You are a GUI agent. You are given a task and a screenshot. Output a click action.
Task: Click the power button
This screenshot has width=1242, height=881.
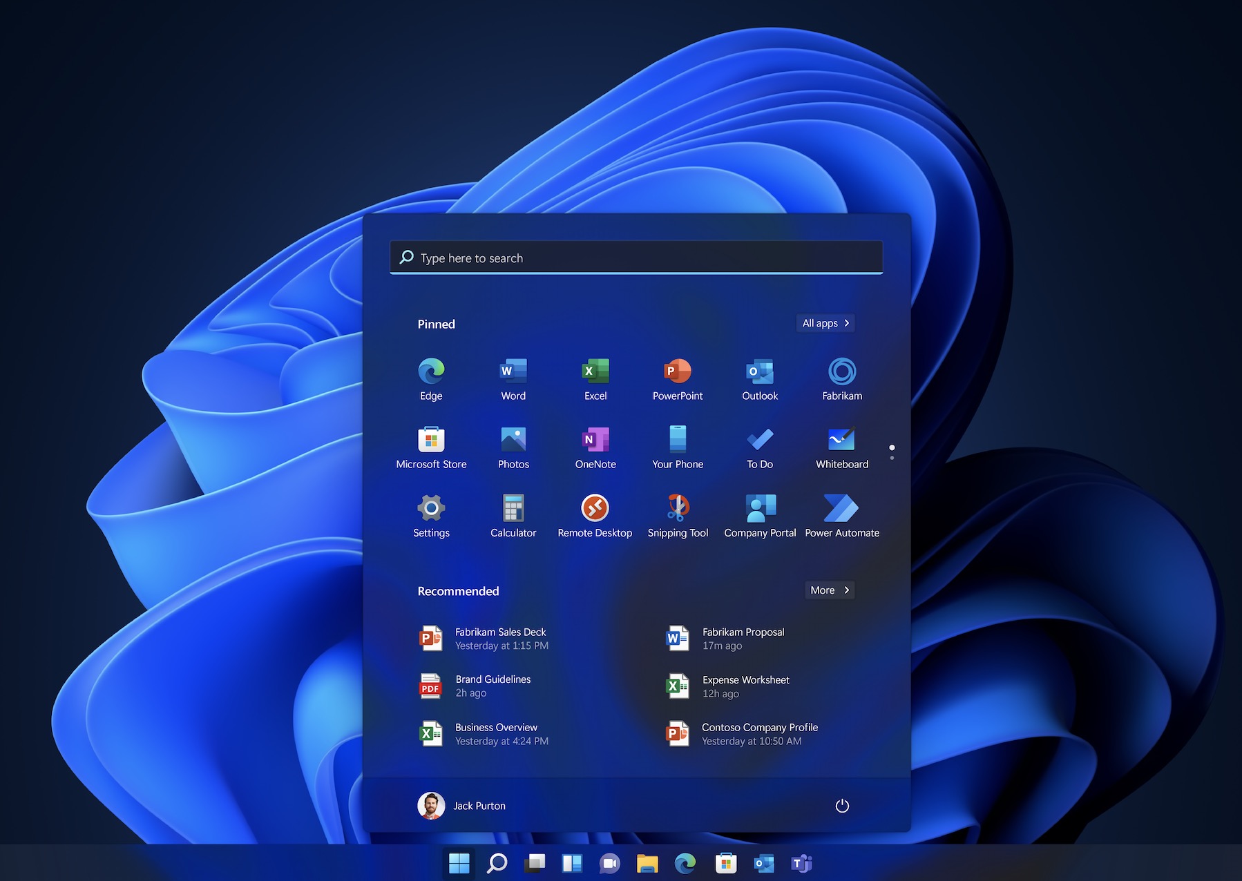(x=842, y=805)
